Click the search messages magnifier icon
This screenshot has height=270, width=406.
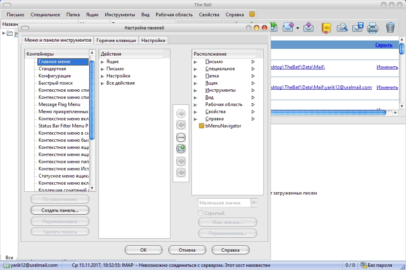coord(342,27)
